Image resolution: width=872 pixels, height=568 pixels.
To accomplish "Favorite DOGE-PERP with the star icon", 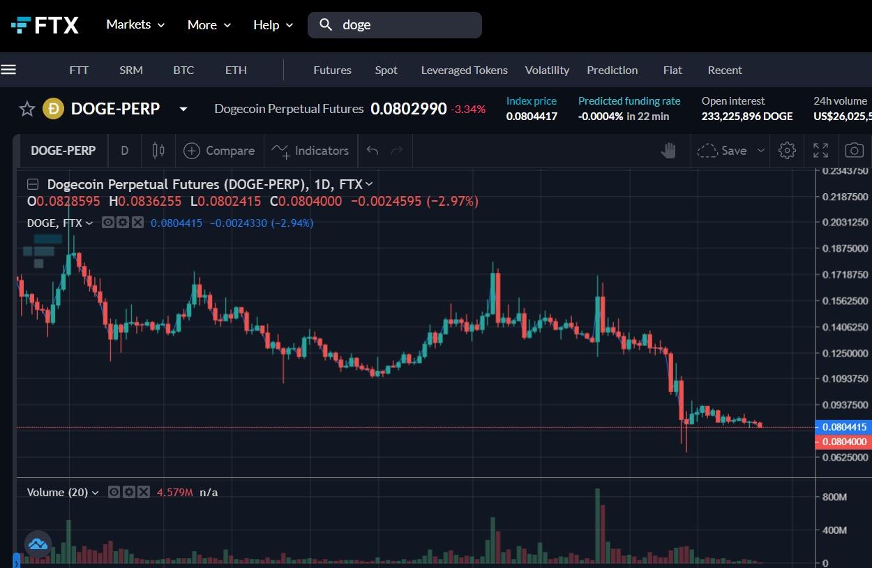I will [x=27, y=109].
